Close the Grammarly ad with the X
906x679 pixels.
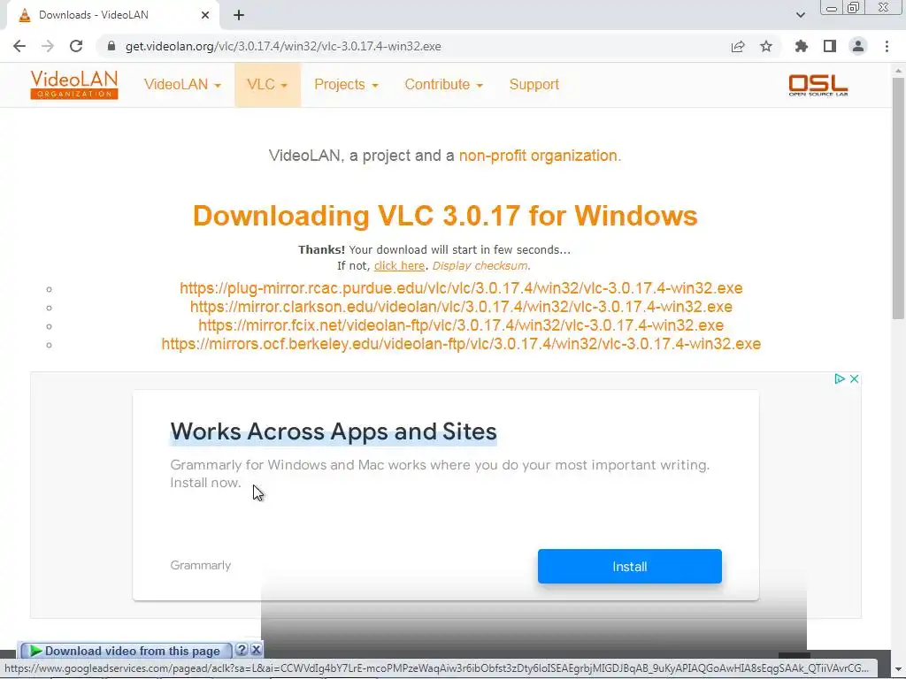[x=854, y=378]
